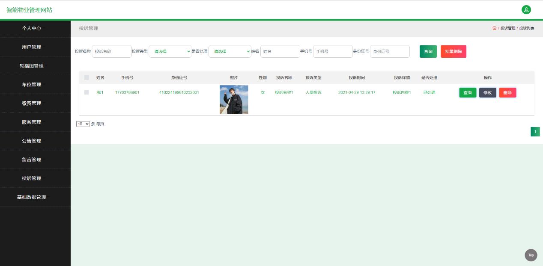Click the 智能物业管理网站 site title
543x266 pixels.
click(30, 10)
